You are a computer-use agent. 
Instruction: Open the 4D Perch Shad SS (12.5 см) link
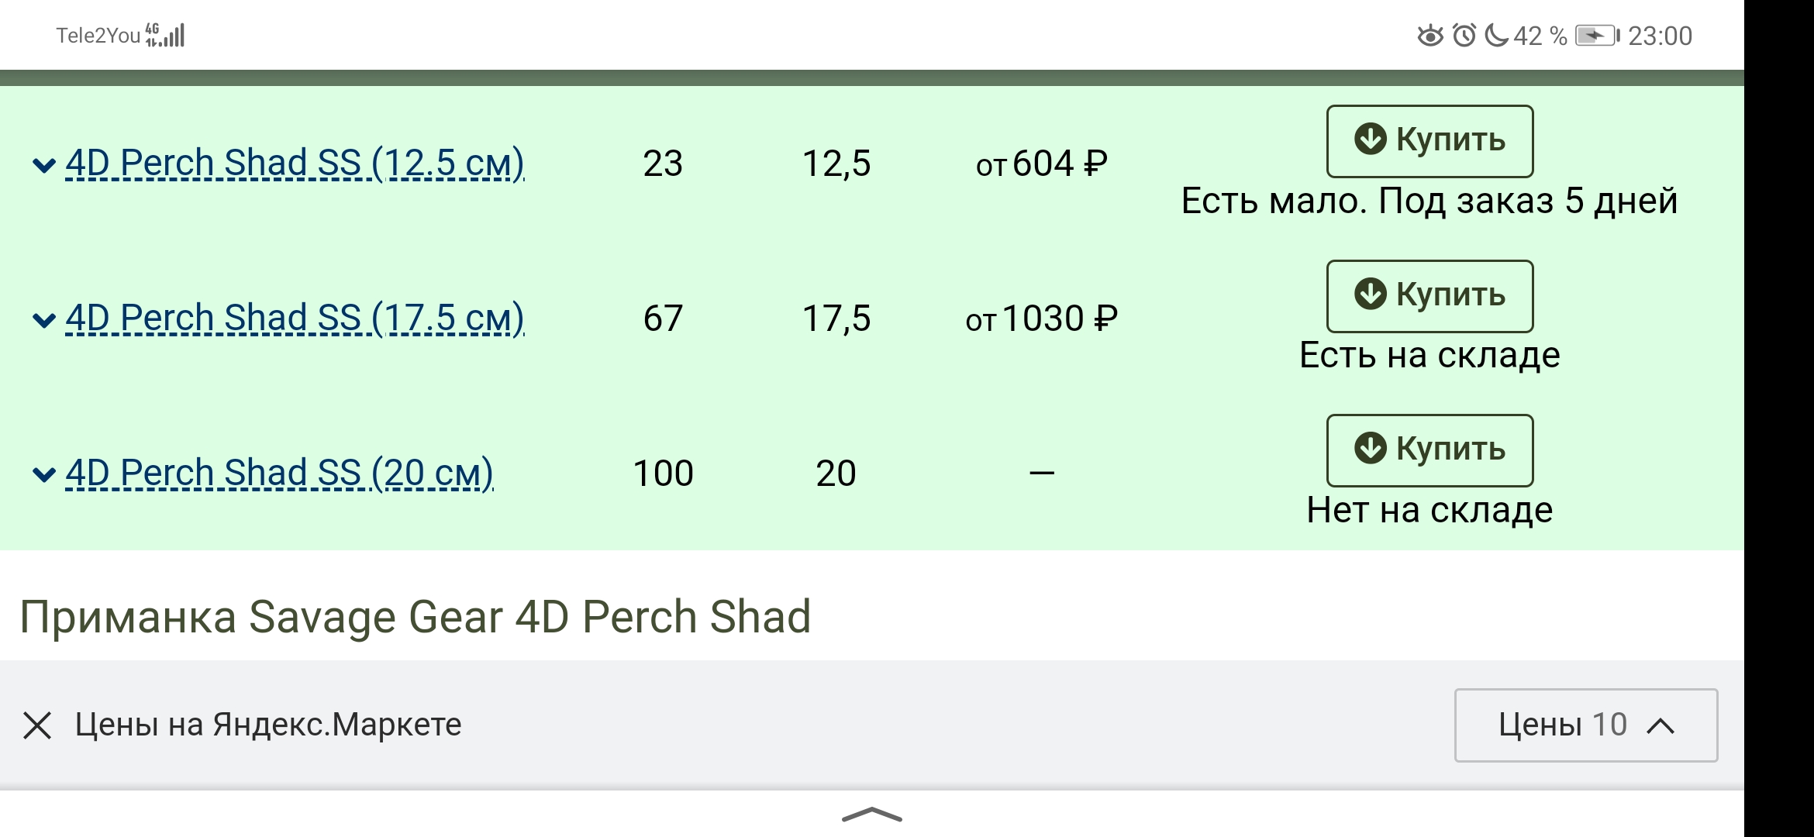(295, 164)
